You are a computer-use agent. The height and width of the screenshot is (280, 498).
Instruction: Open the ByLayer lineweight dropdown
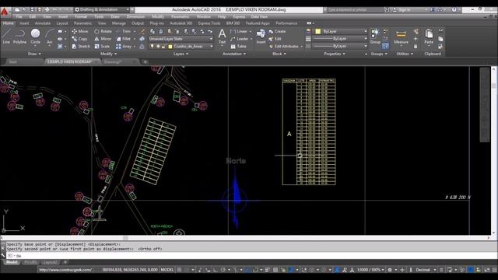341,38
